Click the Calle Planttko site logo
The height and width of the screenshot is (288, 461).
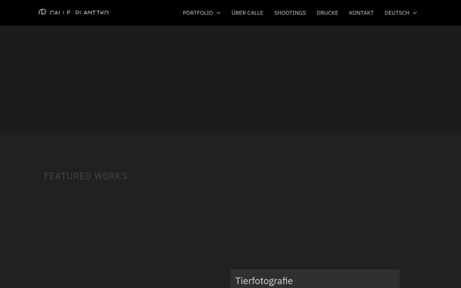point(74,12)
